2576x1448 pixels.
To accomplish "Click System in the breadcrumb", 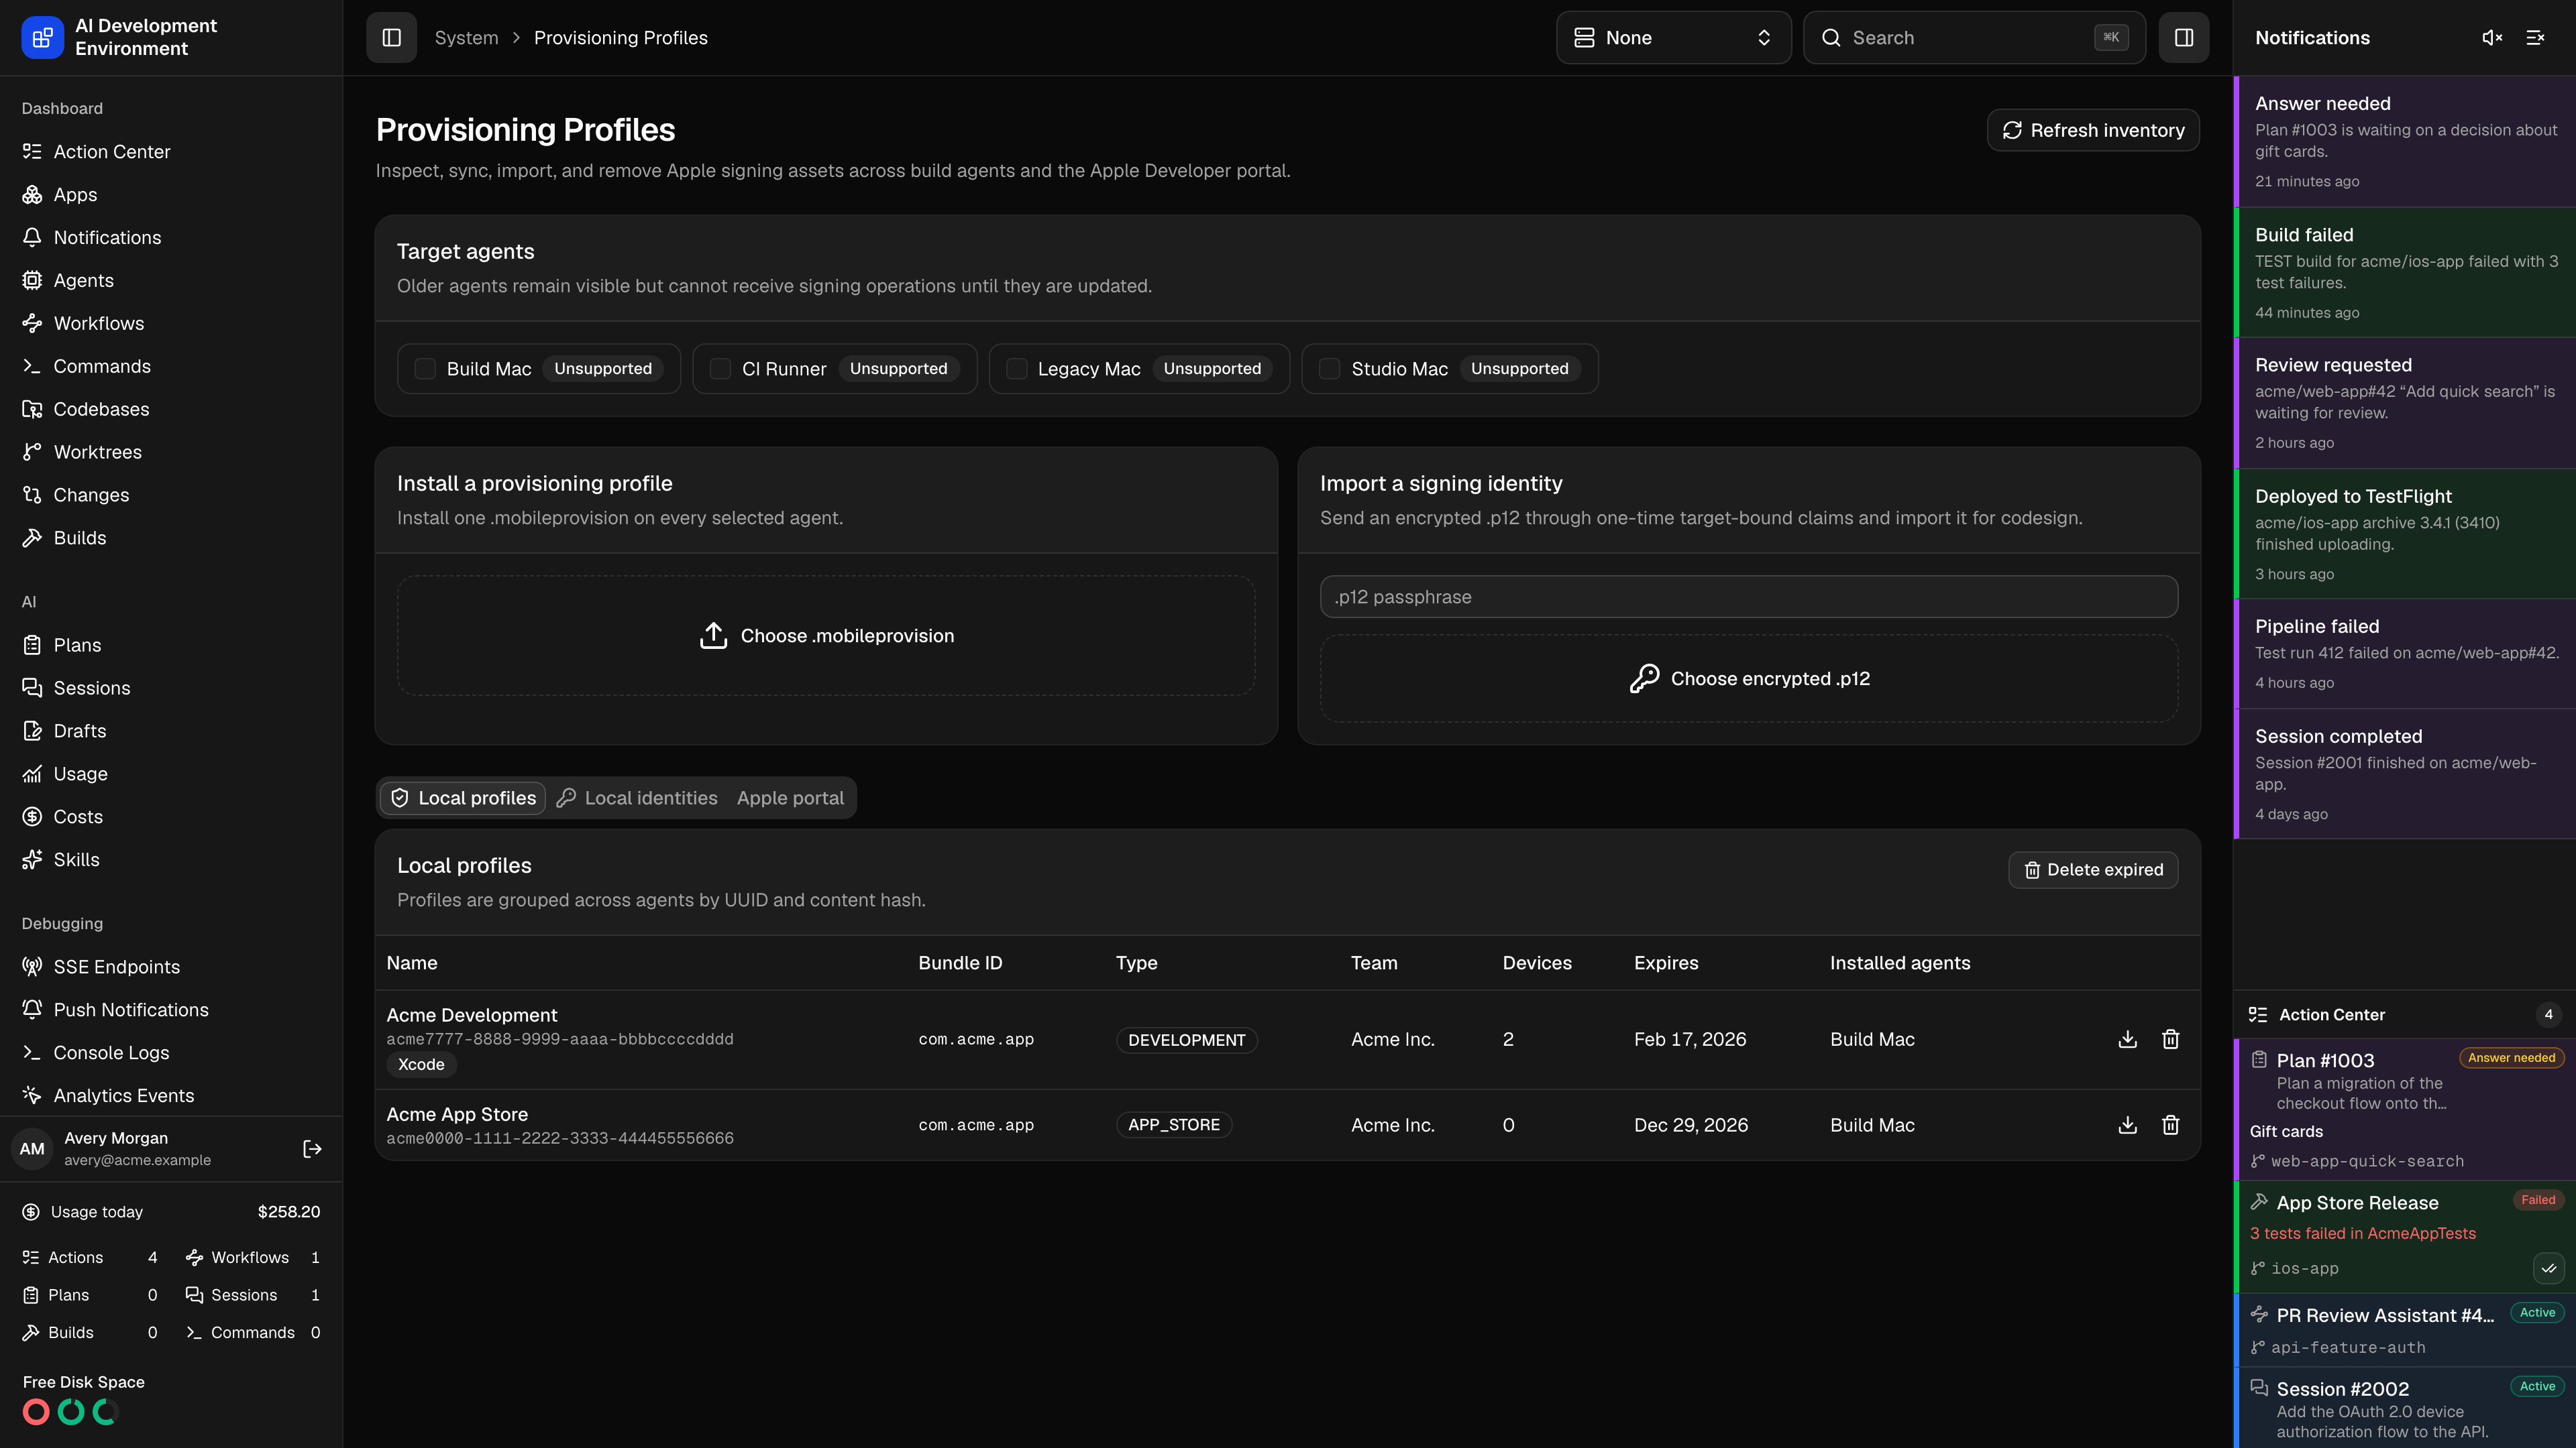I will [x=466, y=38].
